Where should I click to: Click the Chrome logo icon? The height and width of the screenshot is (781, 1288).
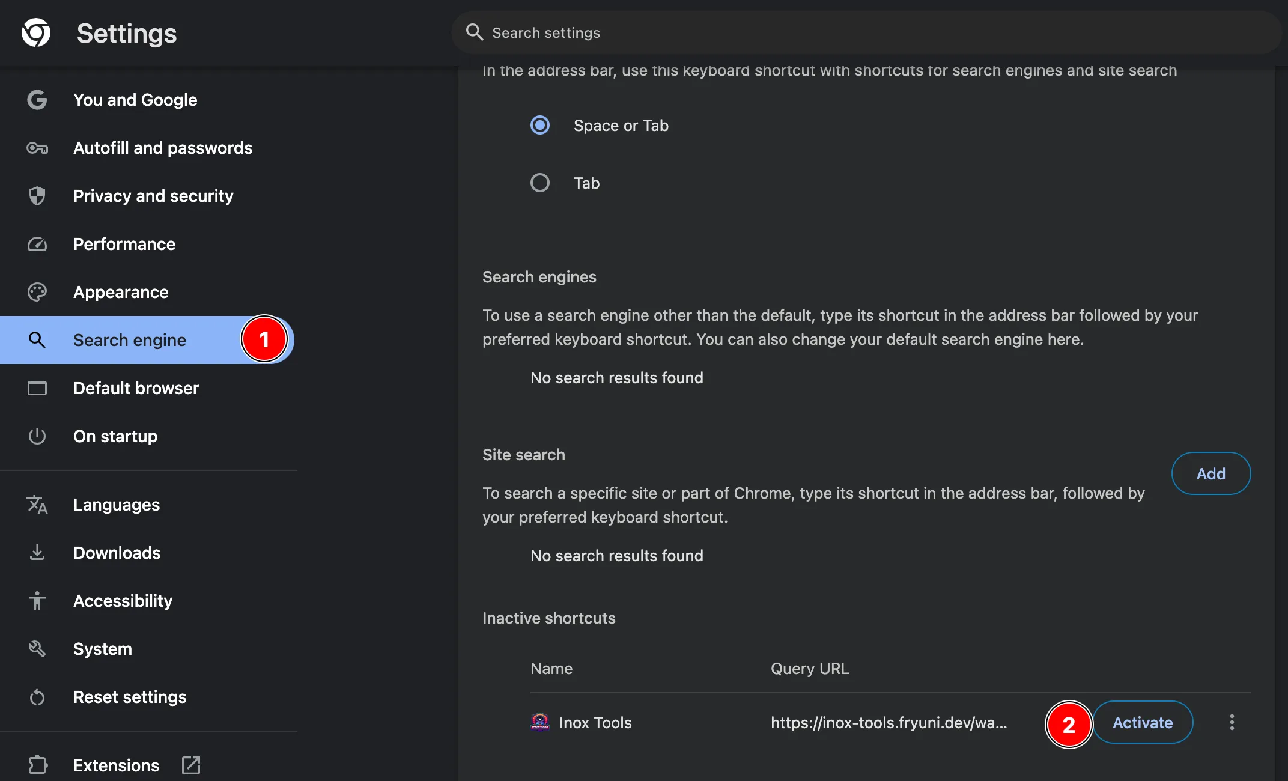pos(36,32)
